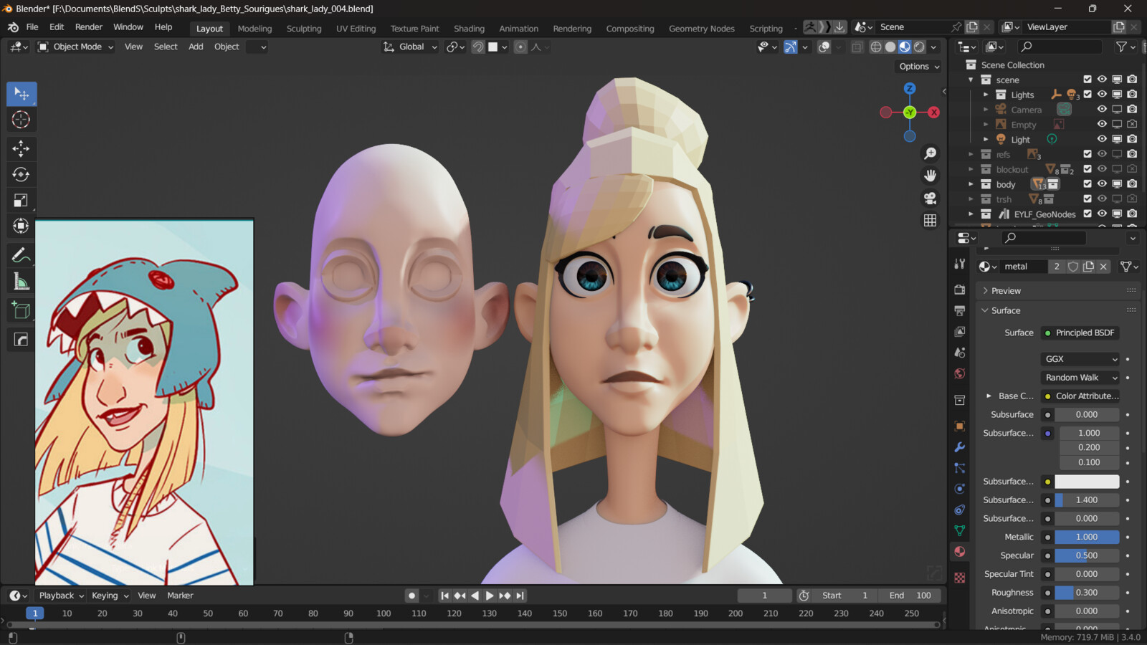Open the viewport Add menu
This screenshot has width=1147, height=645.
[196, 47]
